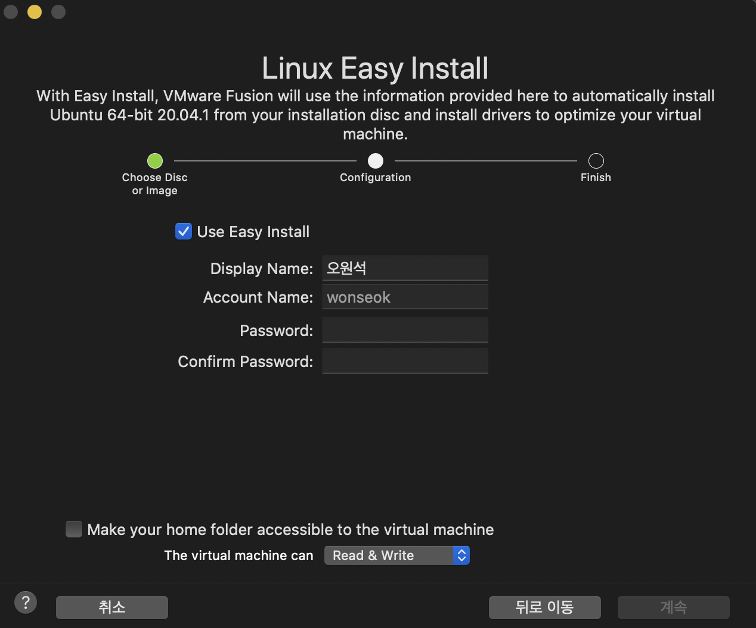Select the Password input field

point(405,330)
